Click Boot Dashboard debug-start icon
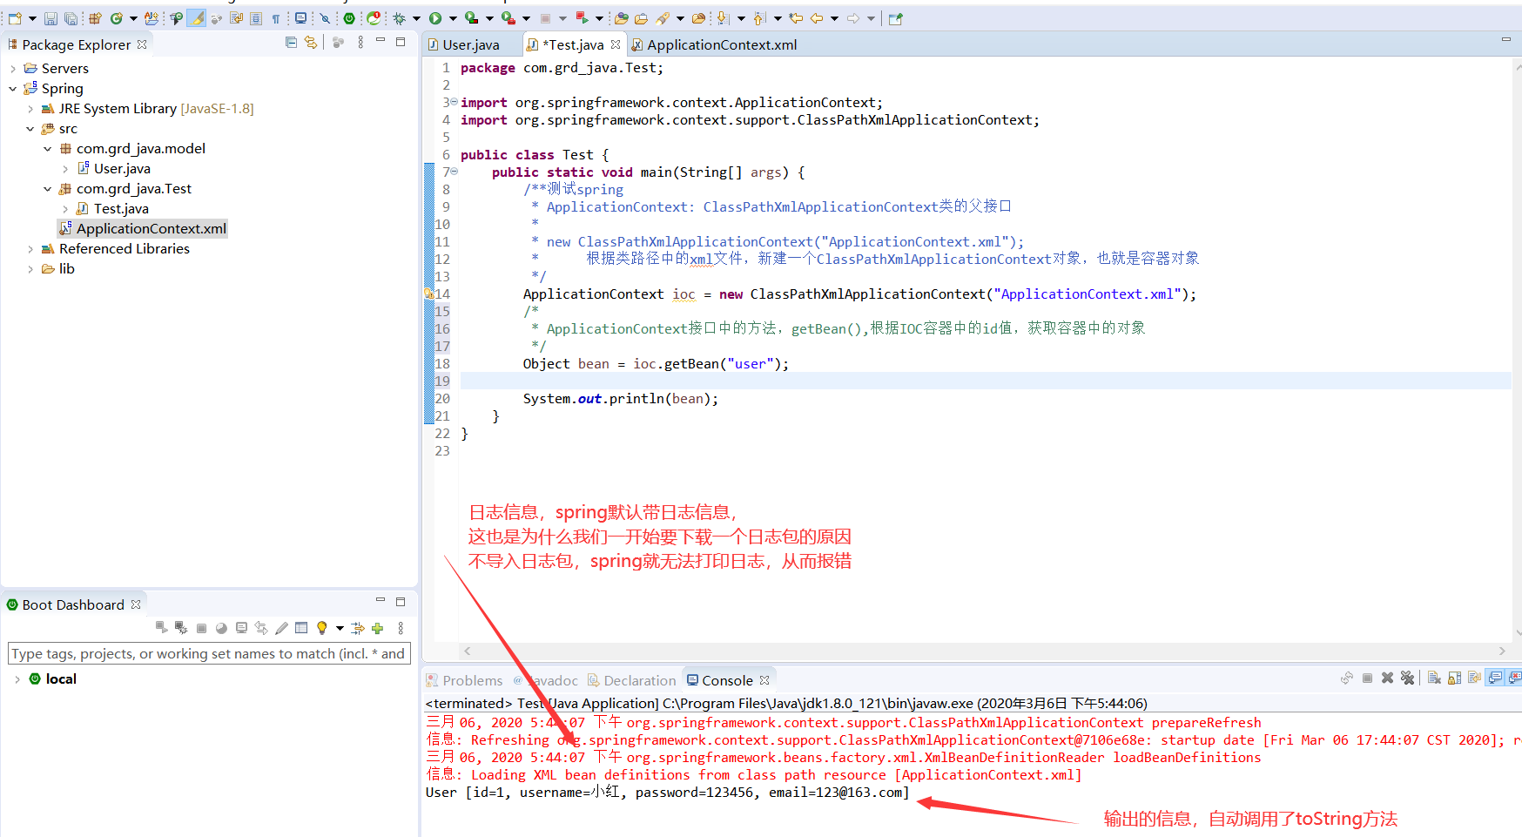 click(181, 628)
